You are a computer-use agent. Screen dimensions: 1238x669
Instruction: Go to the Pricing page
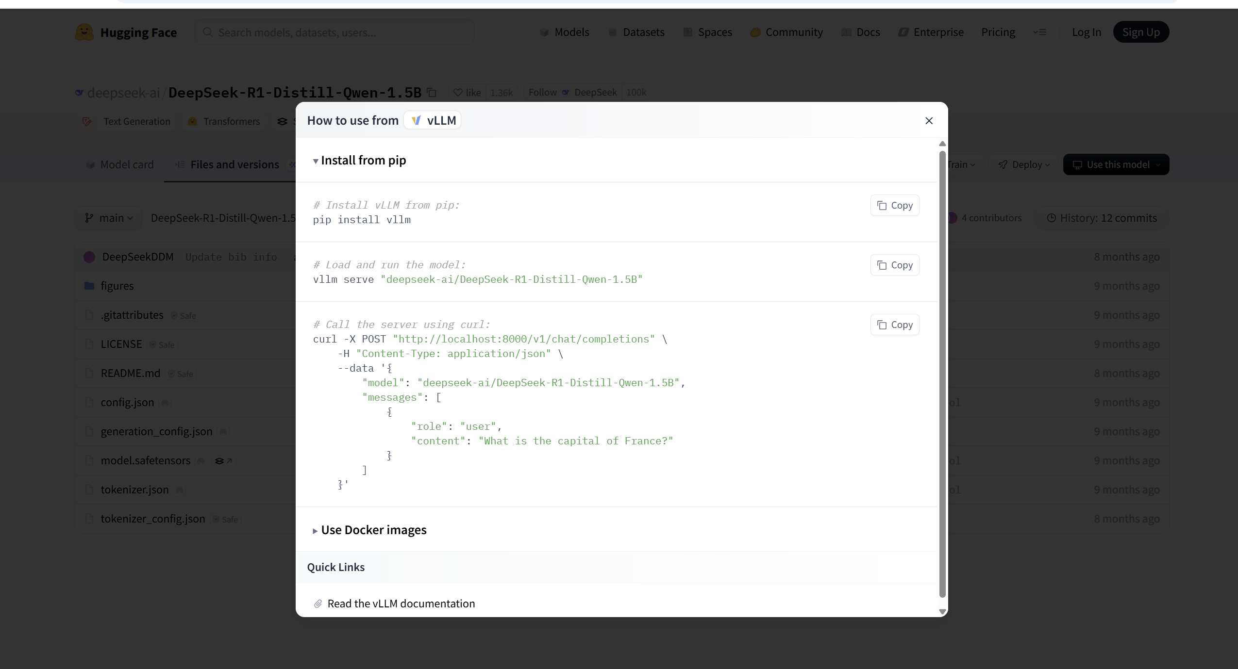tap(998, 33)
